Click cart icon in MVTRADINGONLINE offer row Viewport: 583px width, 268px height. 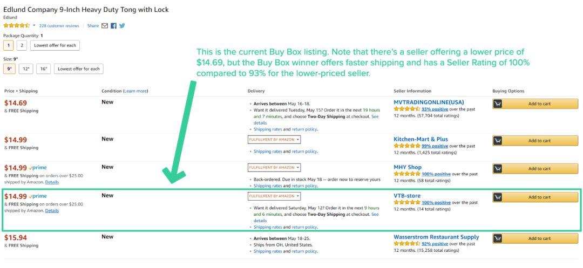pos(498,104)
